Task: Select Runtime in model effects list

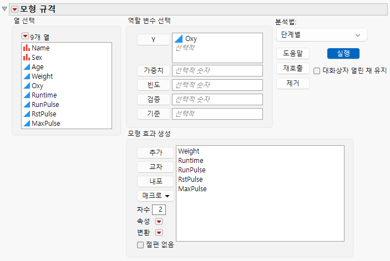Action: [x=191, y=161]
